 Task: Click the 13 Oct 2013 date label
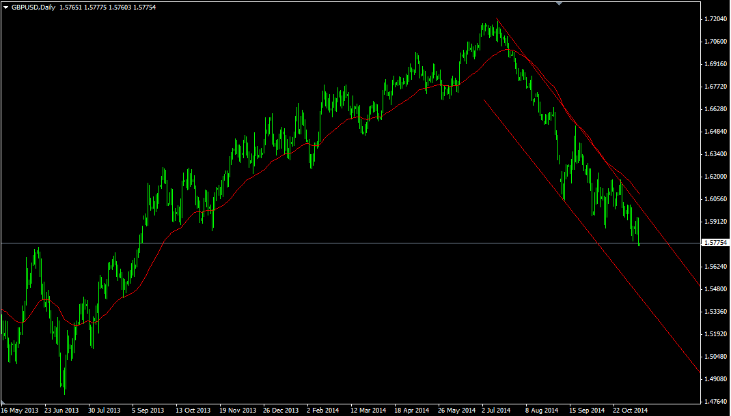[x=193, y=411]
